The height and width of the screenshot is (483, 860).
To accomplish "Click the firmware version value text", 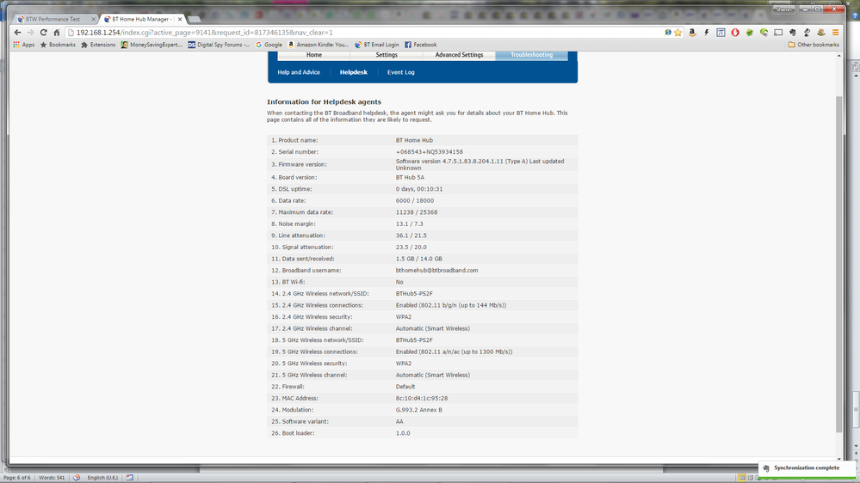I will pyautogui.click(x=479, y=165).
